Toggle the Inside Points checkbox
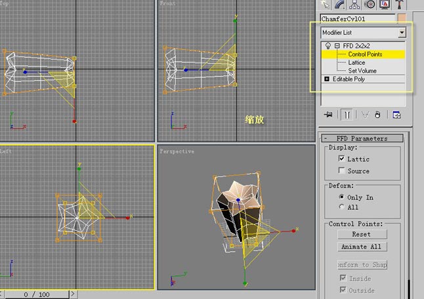The height and width of the screenshot is (299, 424). tap(343, 277)
